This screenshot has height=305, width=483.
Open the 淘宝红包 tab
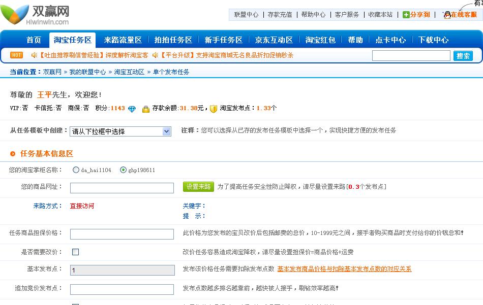click(320, 40)
